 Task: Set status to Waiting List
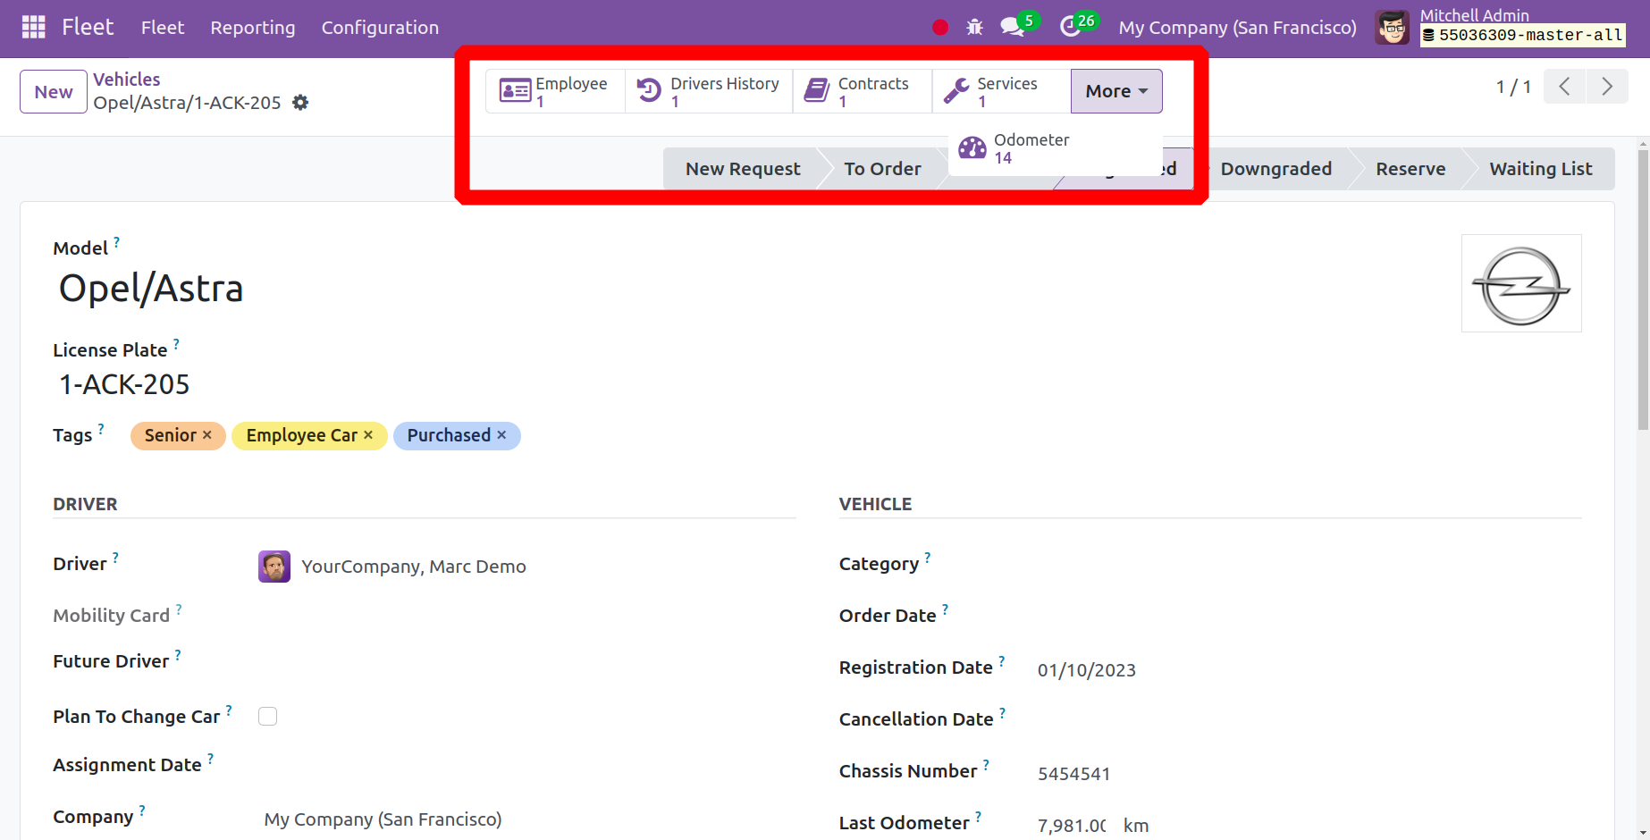[x=1540, y=169]
